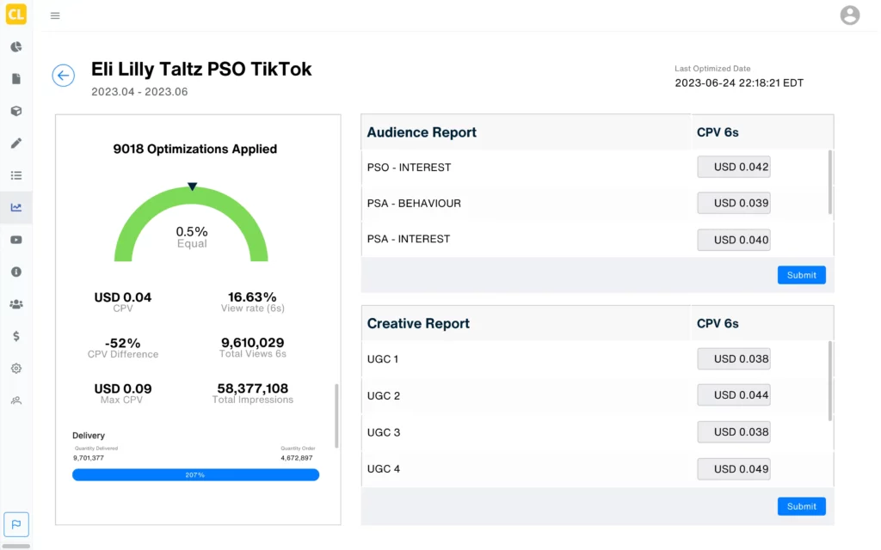This screenshot has width=881, height=550.
Task: Click the Audience Report CPV 6s header
Action: [x=718, y=132]
